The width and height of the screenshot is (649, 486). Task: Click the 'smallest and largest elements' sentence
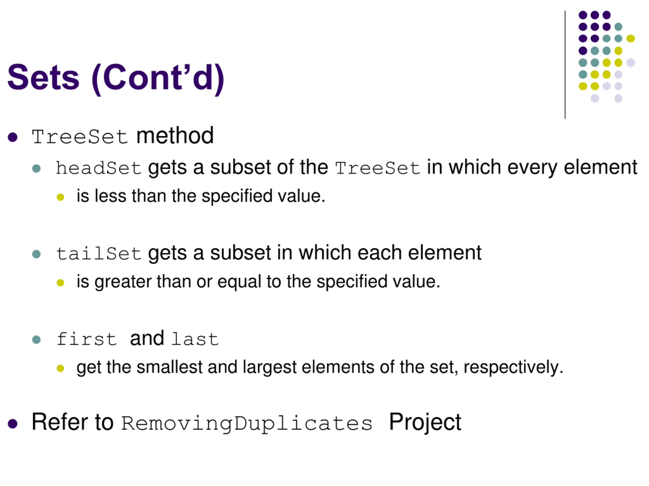pyautogui.click(x=320, y=367)
